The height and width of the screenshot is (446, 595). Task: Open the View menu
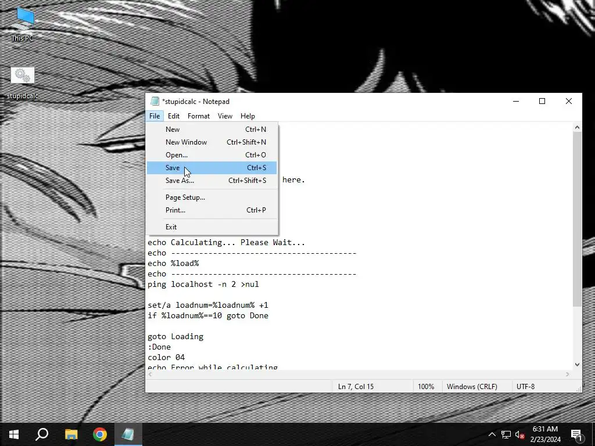tap(225, 116)
